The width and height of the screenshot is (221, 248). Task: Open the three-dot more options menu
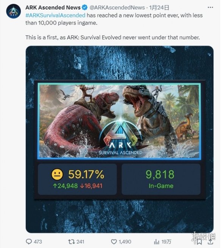click(x=210, y=8)
